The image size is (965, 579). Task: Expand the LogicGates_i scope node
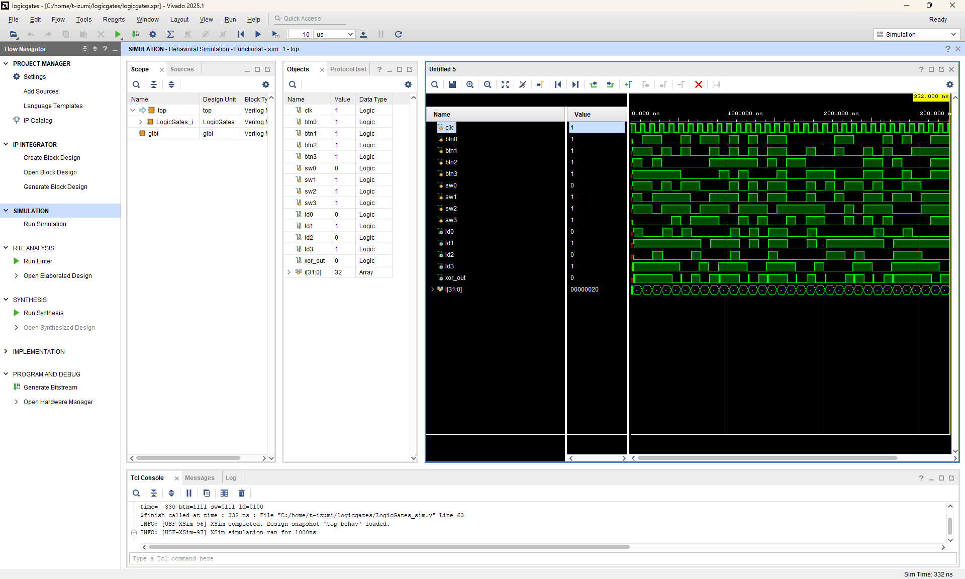[x=141, y=122]
